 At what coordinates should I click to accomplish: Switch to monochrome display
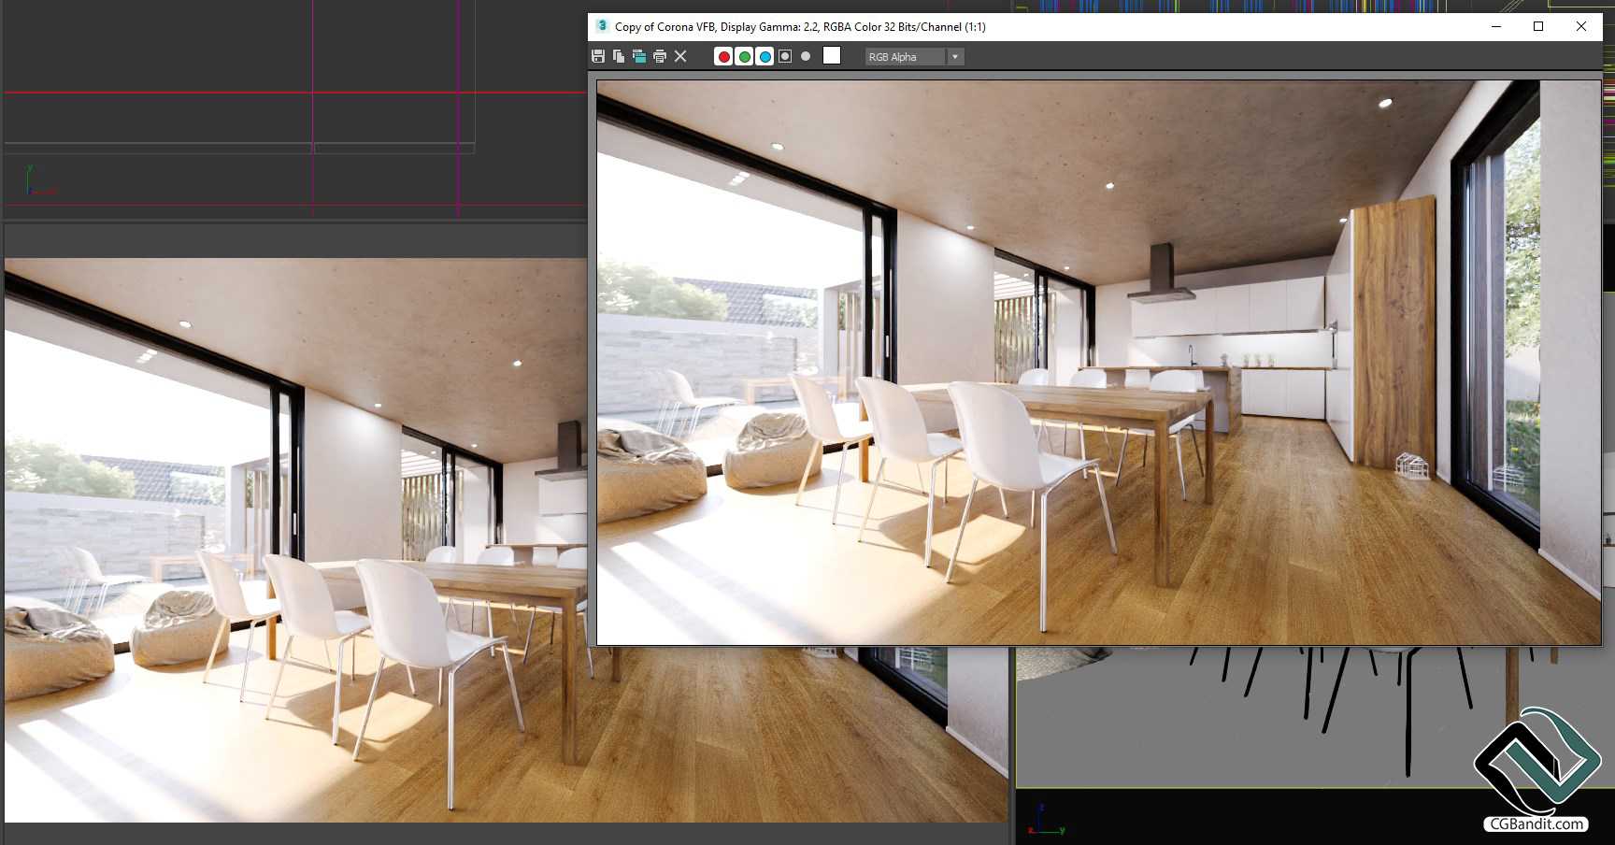coord(806,57)
